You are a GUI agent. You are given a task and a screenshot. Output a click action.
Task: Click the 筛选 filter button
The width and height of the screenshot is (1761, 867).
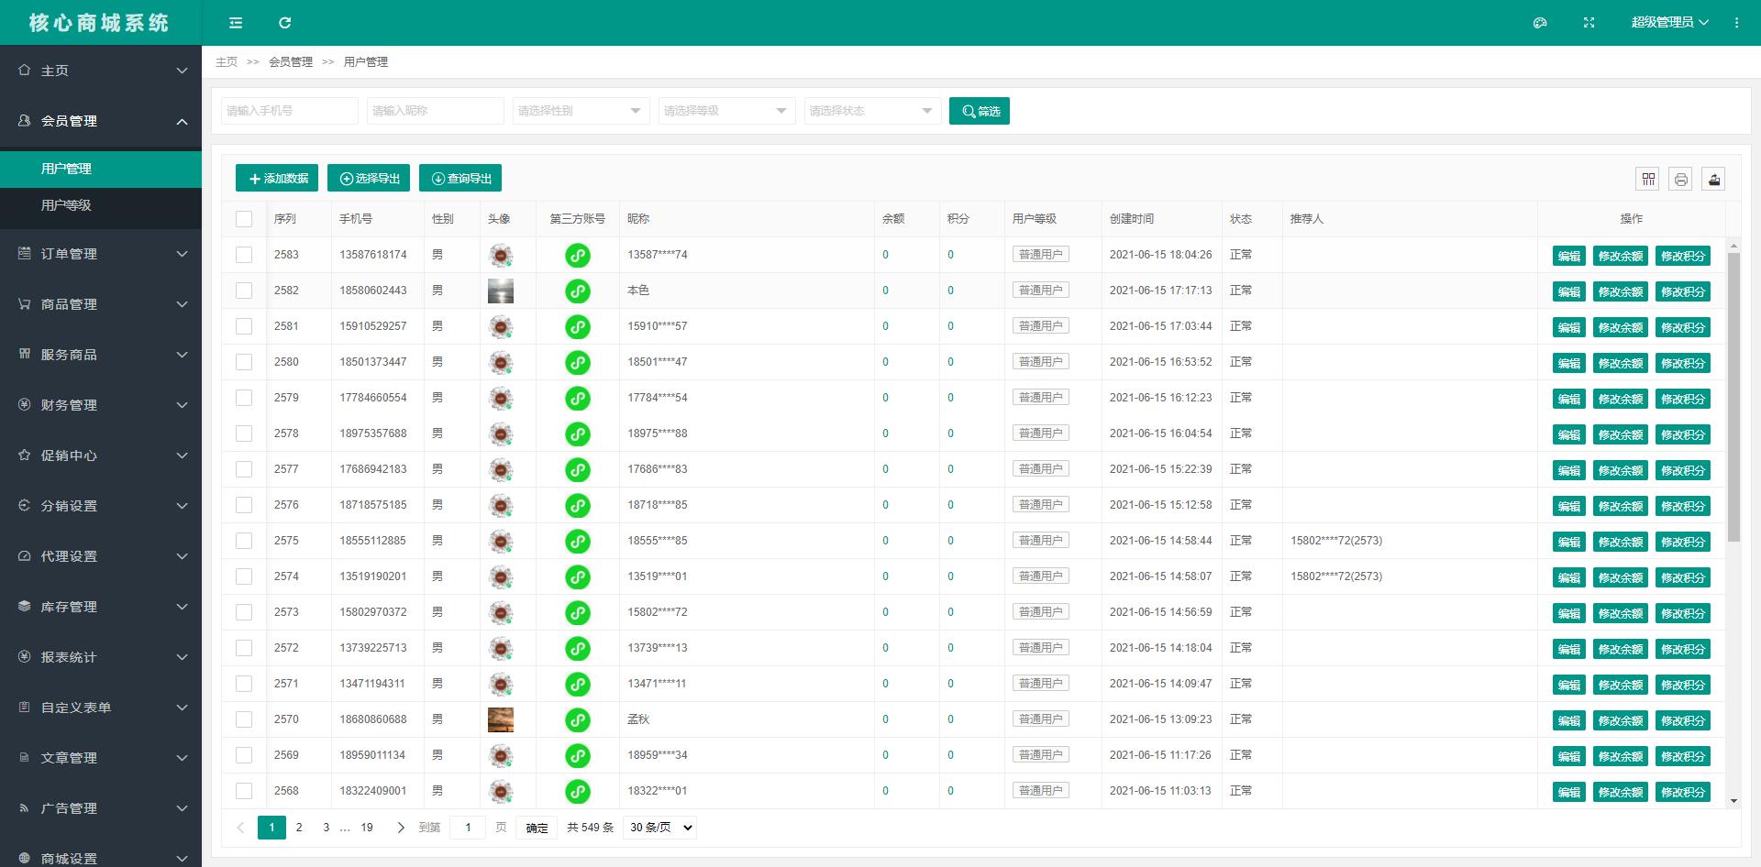click(x=979, y=111)
